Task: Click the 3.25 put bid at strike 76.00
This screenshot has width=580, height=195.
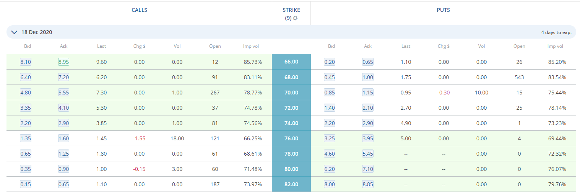Action: point(330,138)
